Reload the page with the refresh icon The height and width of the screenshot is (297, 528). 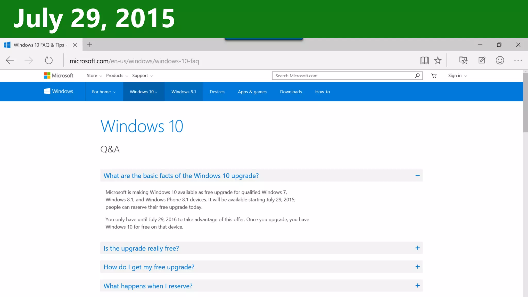(48, 60)
